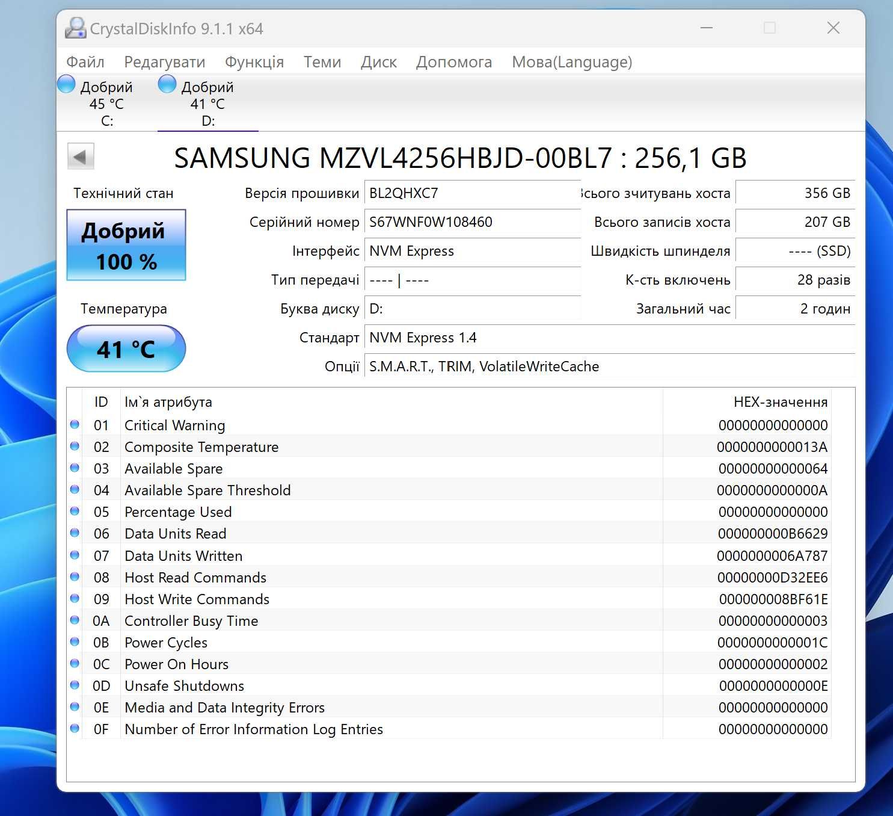Click status dot for Controller Busy Time row

click(x=75, y=620)
